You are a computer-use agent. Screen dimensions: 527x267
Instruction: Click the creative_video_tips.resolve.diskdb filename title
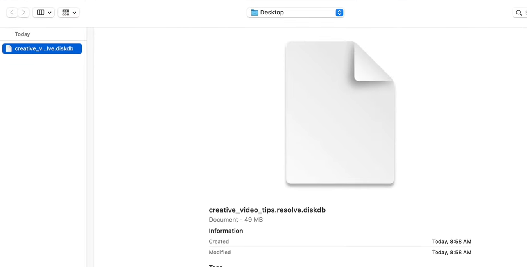[267, 210]
